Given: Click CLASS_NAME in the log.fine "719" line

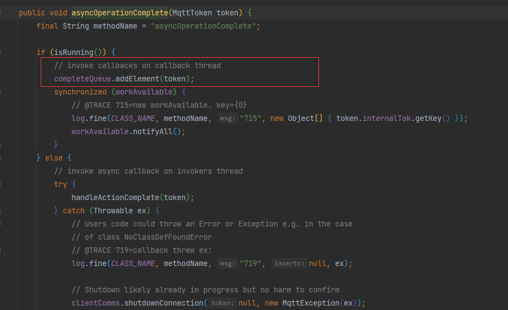Looking at the screenshot, I should (133, 264).
